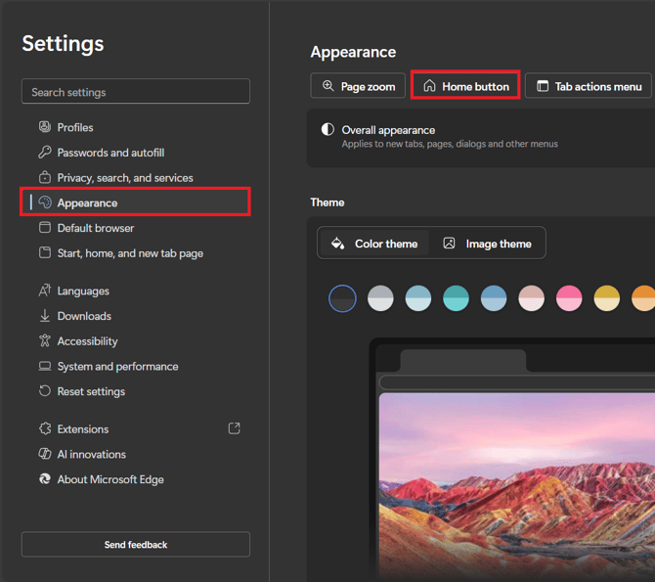
Task: Click the Tab actions menu button
Action: coord(589,86)
